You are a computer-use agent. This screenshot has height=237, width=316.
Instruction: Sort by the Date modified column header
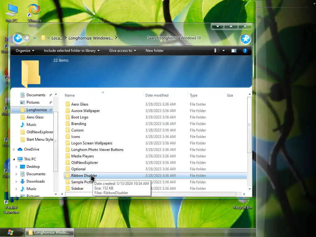(157, 95)
